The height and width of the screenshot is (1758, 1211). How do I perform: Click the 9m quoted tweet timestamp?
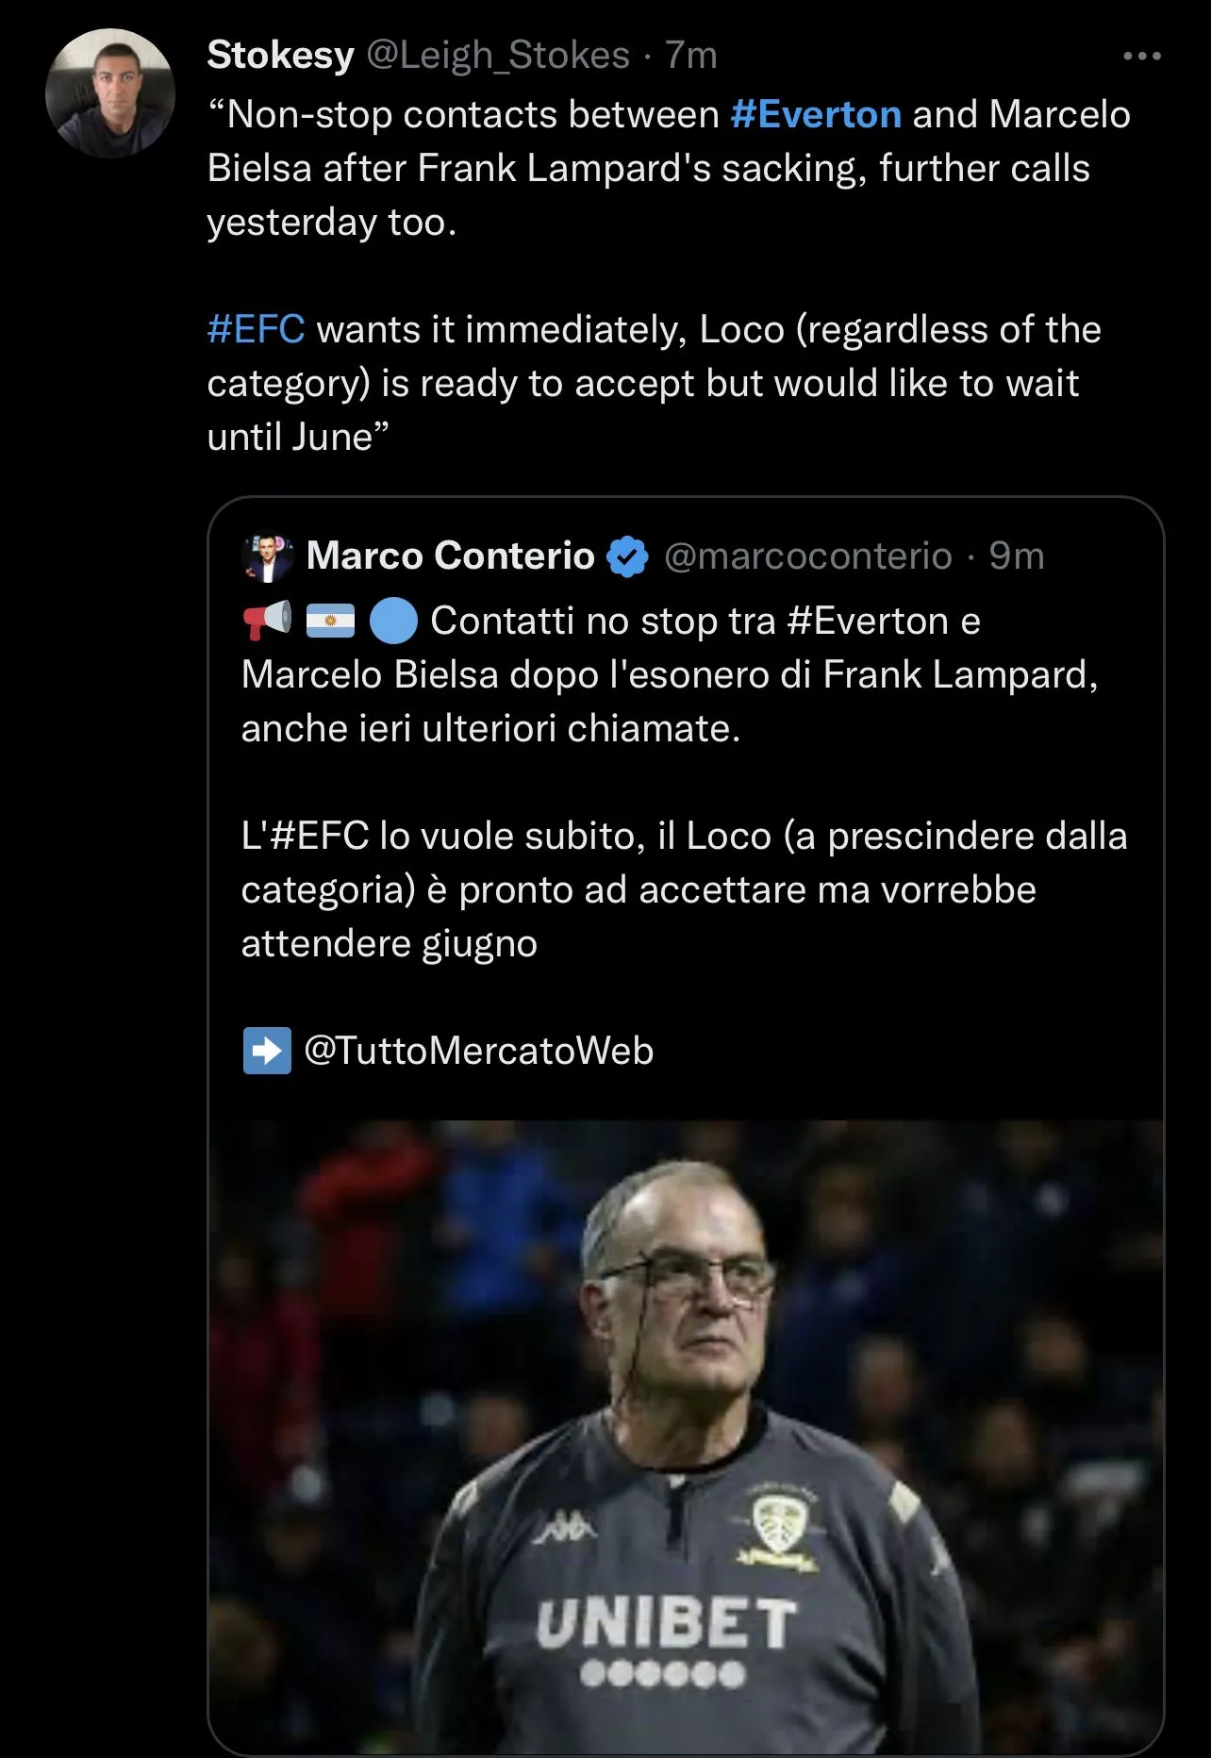point(1016,556)
